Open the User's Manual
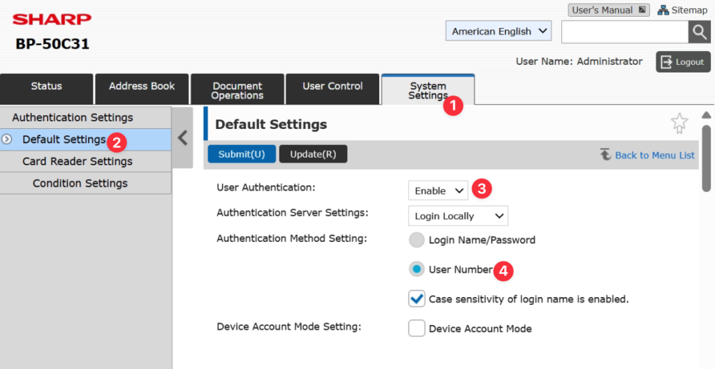 pyautogui.click(x=608, y=10)
